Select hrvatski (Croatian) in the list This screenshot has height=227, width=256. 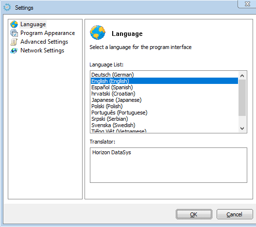click(x=164, y=94)
